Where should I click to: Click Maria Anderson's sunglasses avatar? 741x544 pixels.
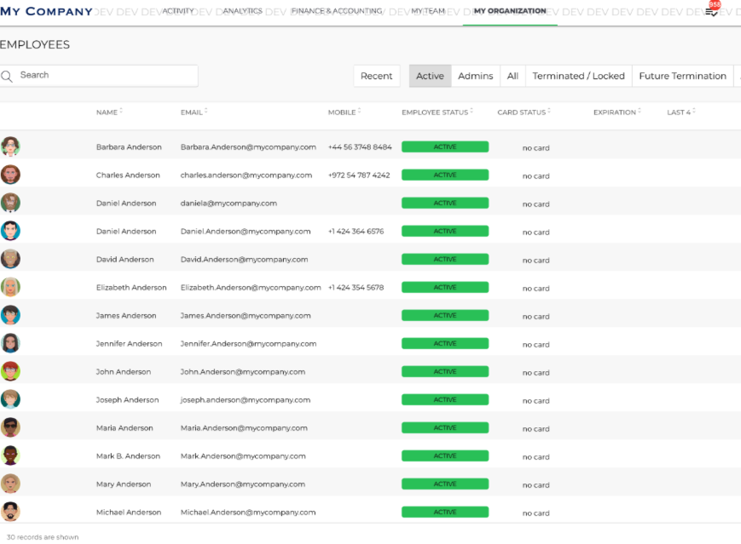tap(10, 427)
